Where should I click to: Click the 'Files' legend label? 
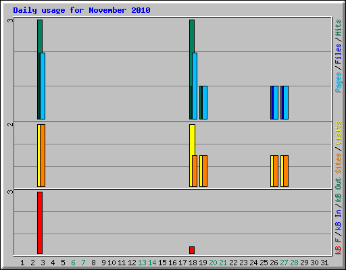point(339,54)
